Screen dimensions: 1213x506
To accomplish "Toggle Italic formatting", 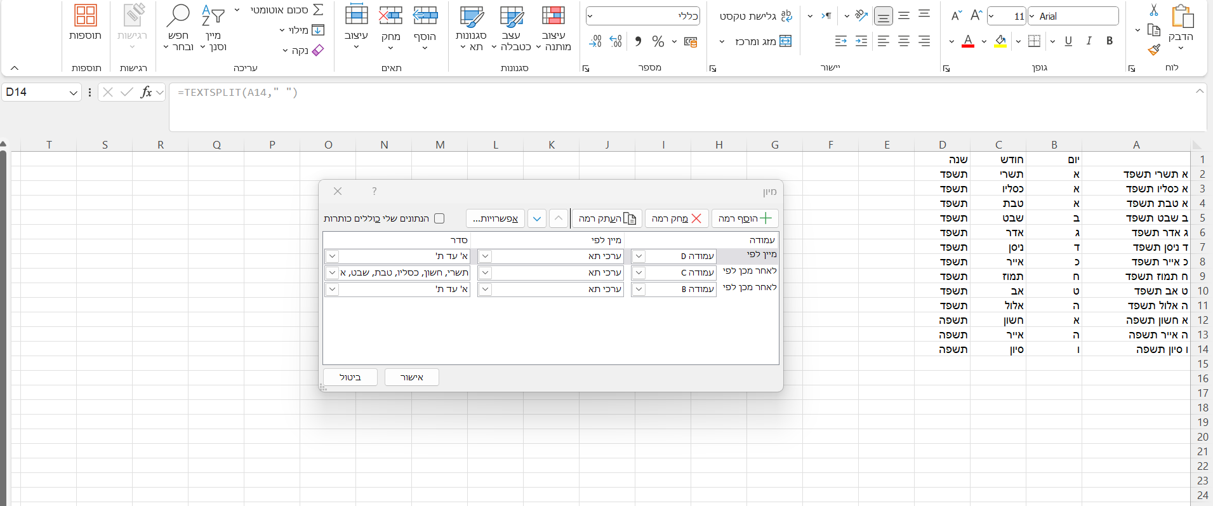I will [1089, 41].
